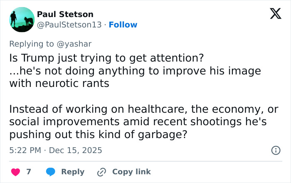
Task: Open Paul Stetson's profile avatar
Action: pos(22,19)
